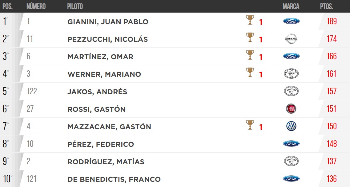This screenshot has height=187, width=350.
Task: Sort by the PILOTO column header
Action: pyautogui.click(x=75, y=6)
